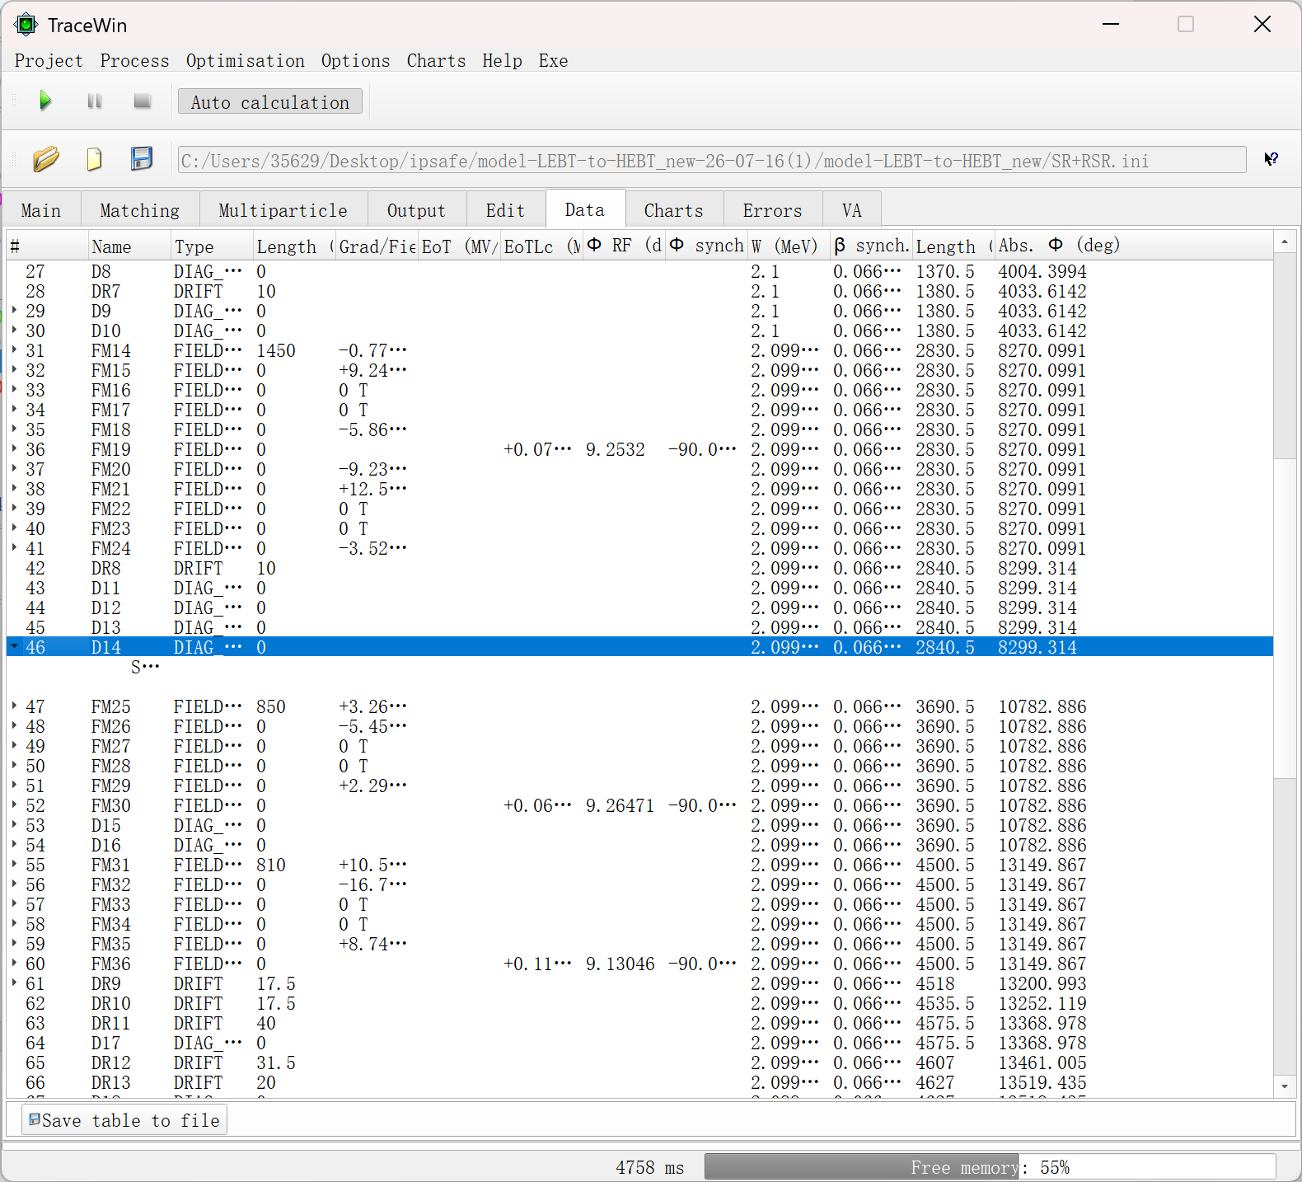The image size is (1302, 1182).
Task: Open the Exe menu
Action: click(x=553, y=61)
